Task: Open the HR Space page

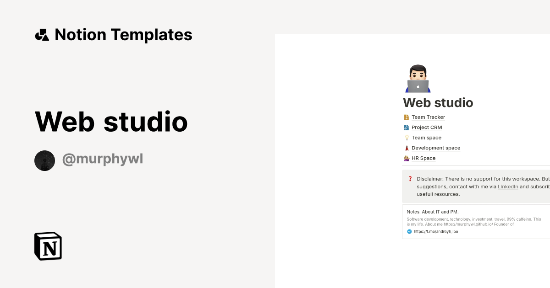Action: (x=423, y=158)
